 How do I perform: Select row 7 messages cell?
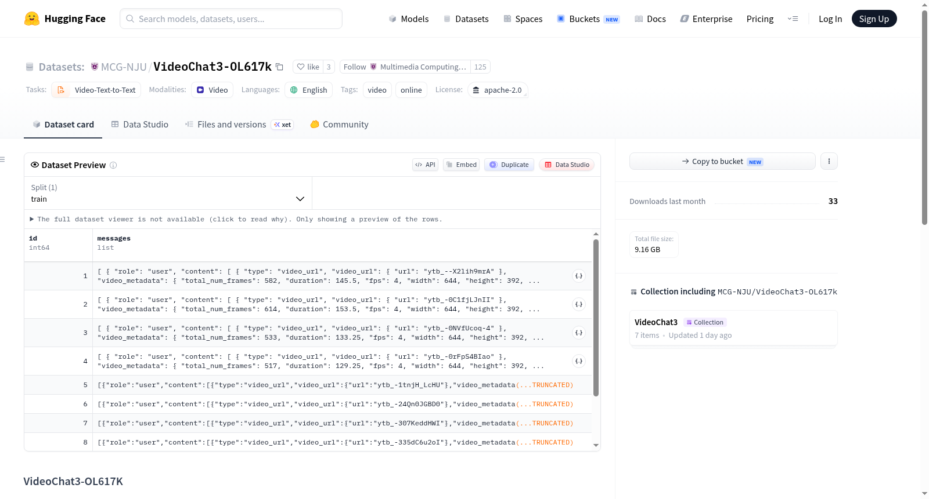coord(342,423)
